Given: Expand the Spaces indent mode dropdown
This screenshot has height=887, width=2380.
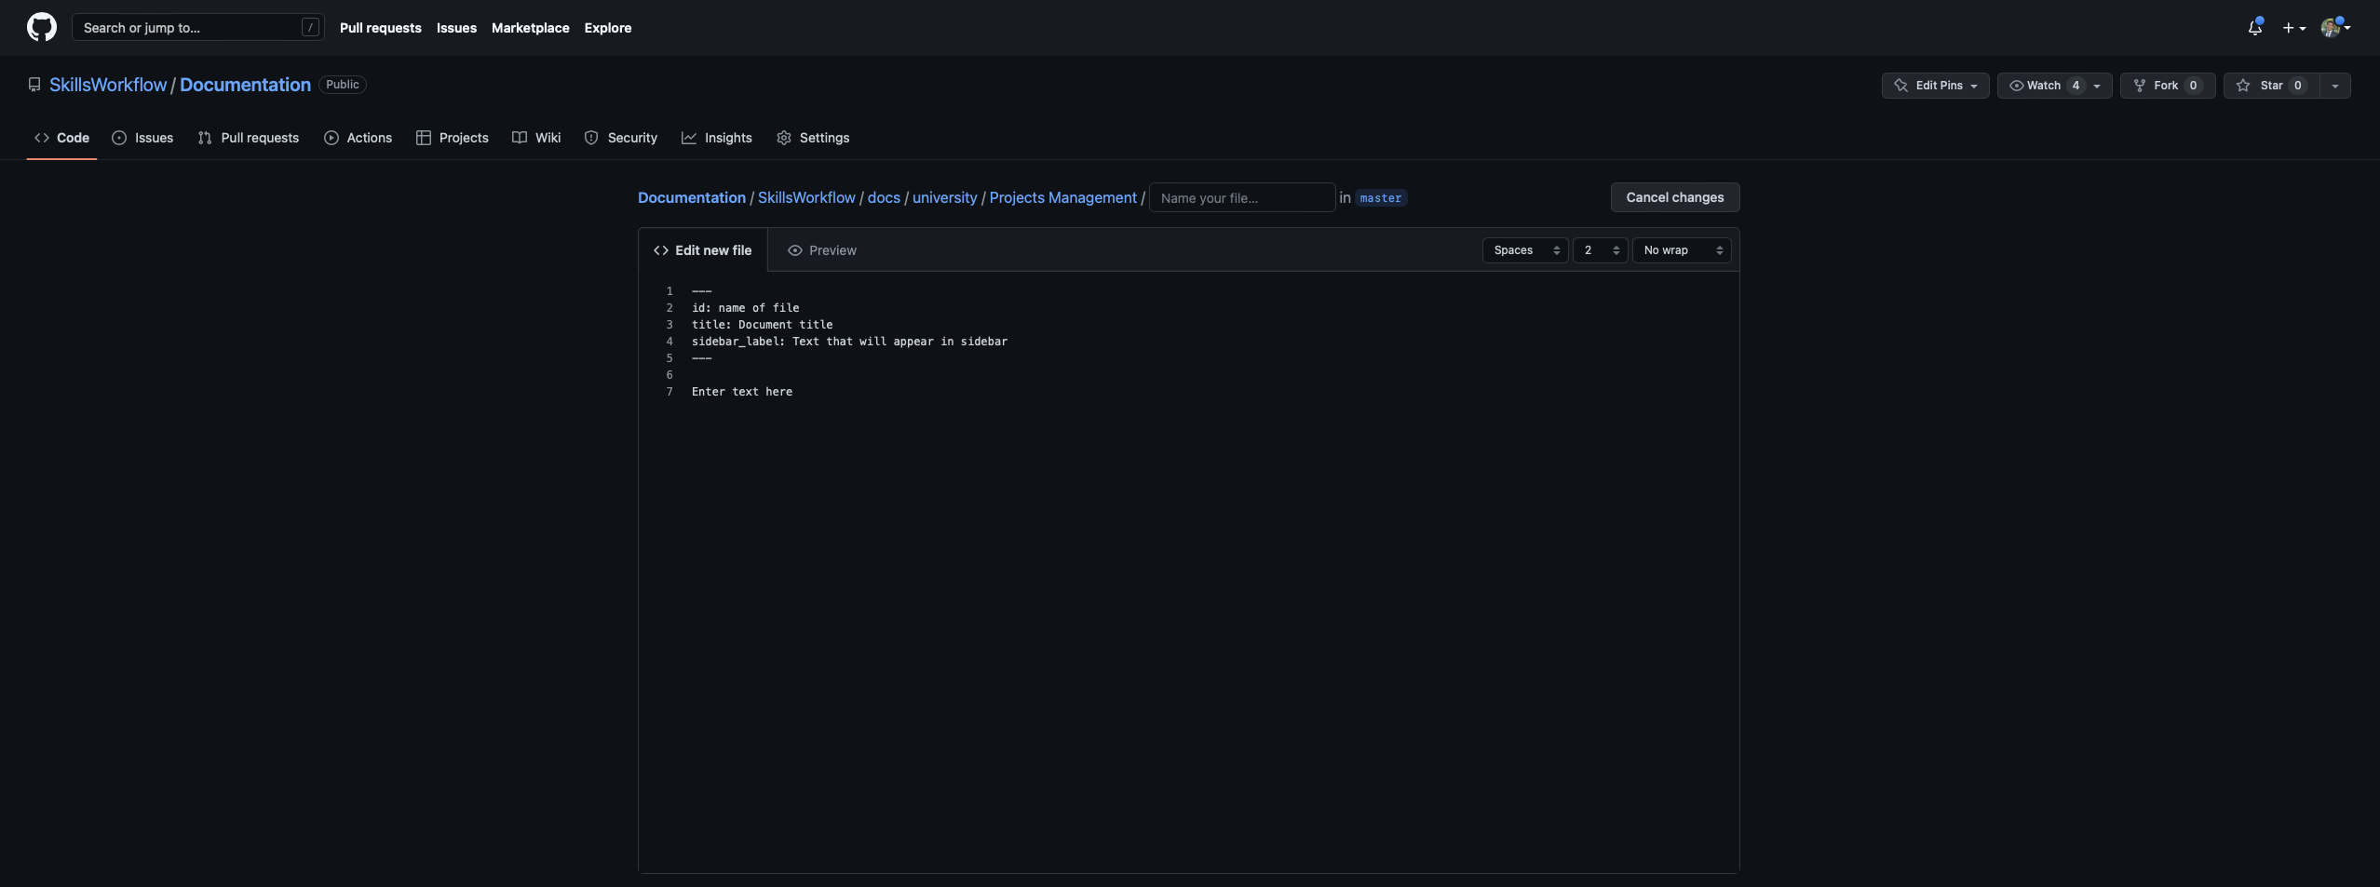Looking at the screenshot, I should coord(1525,250).
